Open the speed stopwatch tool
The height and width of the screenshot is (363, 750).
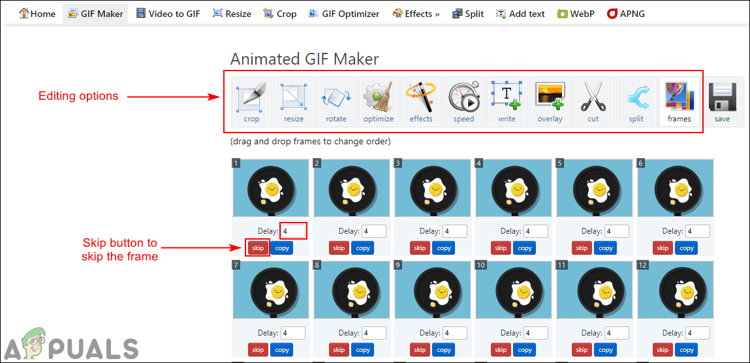point(463,102)
